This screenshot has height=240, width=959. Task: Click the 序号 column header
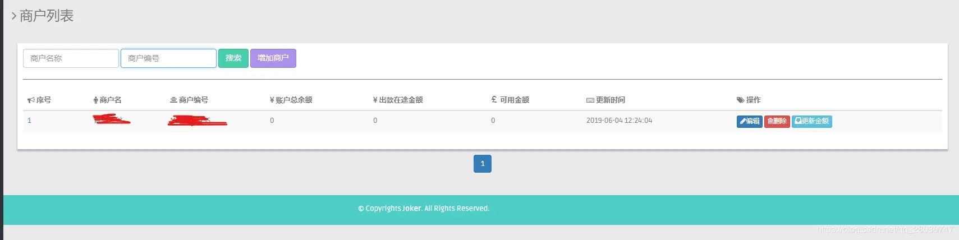(39, 100)
